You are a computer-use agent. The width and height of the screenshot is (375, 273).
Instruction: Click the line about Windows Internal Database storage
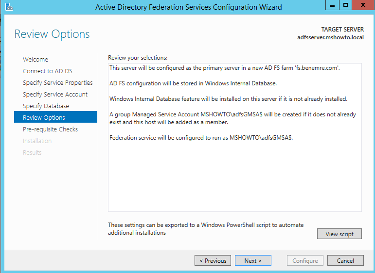click(x=193, y=83)
